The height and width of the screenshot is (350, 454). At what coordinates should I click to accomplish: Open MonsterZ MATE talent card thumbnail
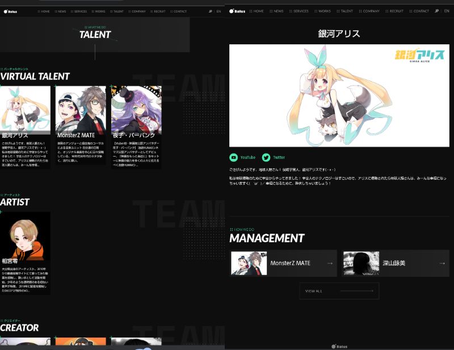tap(81, 109)
